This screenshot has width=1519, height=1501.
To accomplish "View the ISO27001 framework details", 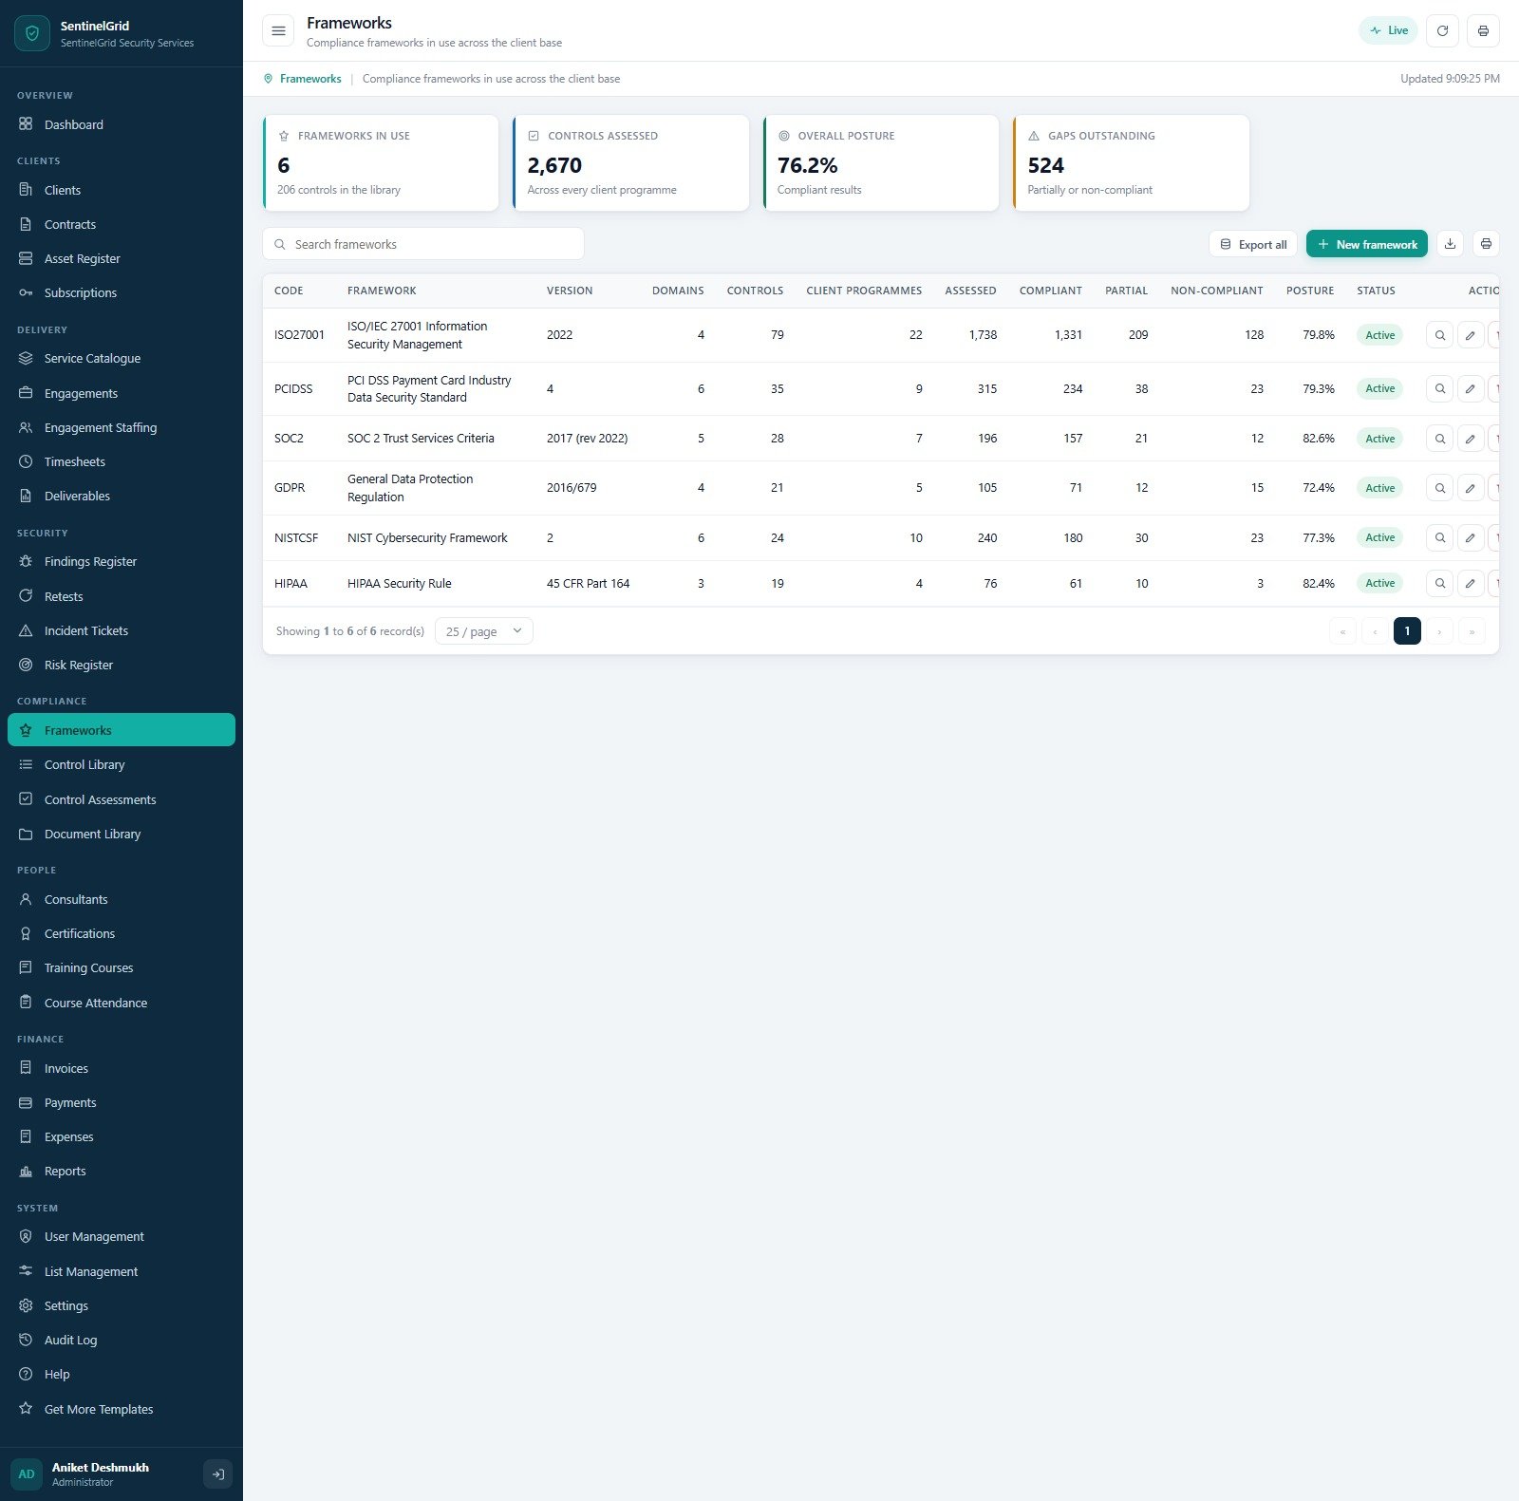I will pos(1439,335).
